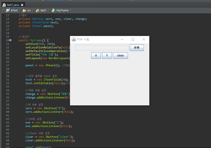Image resolution: width=211 pixels, height=148 pixels.
Task: Click setDefaultCloseOperation on line 23
Action: click(x=45, y=51)
